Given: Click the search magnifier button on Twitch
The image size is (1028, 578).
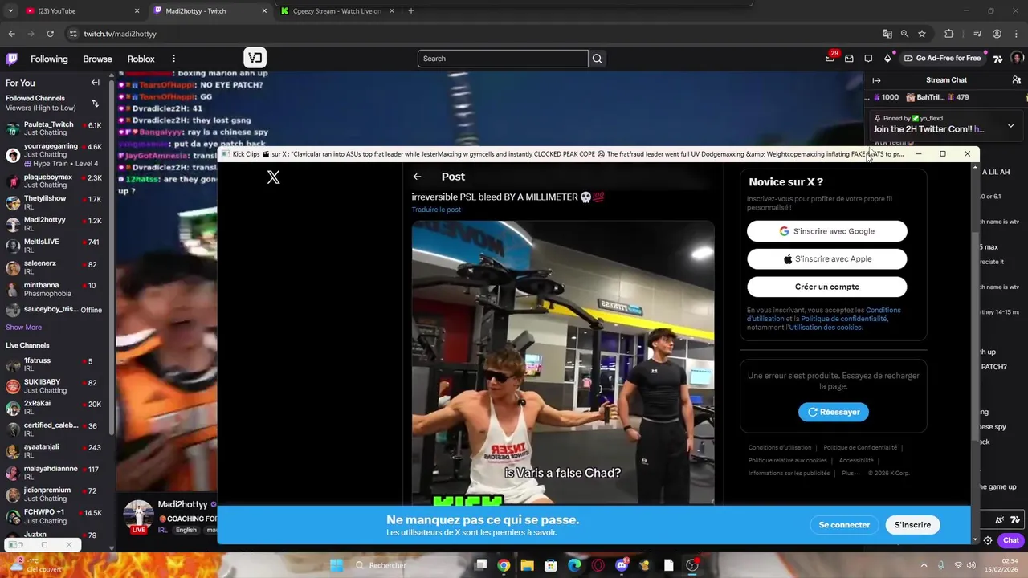Looking at the screenshot, I should (597, 59).
